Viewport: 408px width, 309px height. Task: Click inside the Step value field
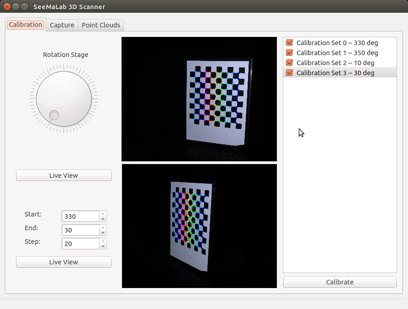tap(80, 243)
